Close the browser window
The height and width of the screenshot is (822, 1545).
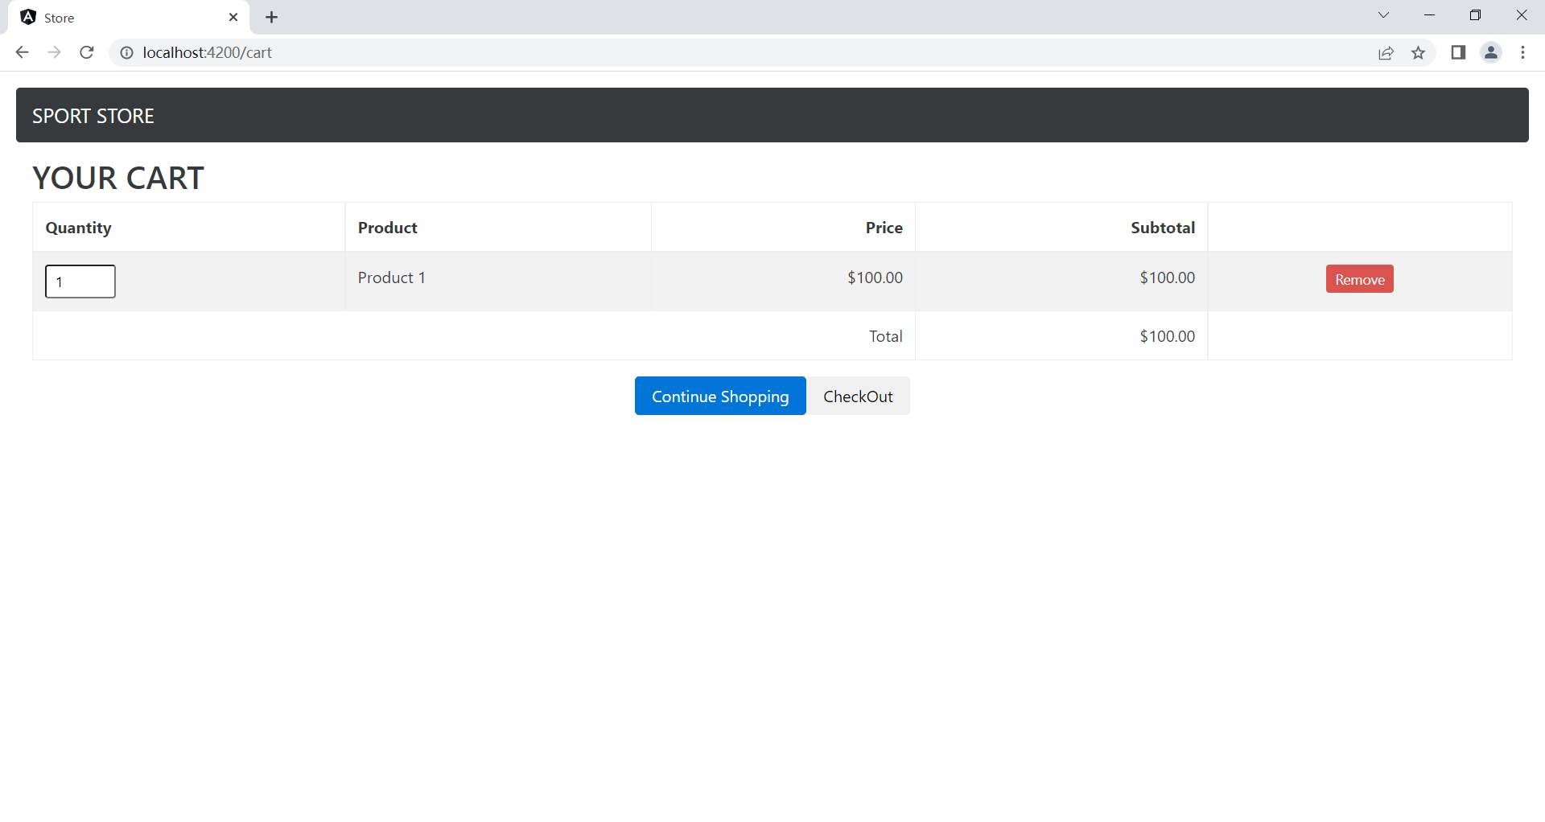pyautogui.click(x=1521, y=15)
